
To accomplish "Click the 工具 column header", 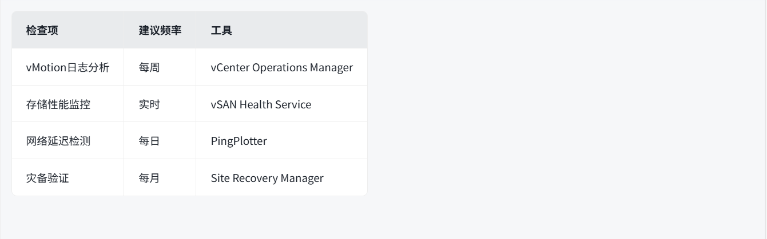I will pyautogui.click(x=281, y=30).
